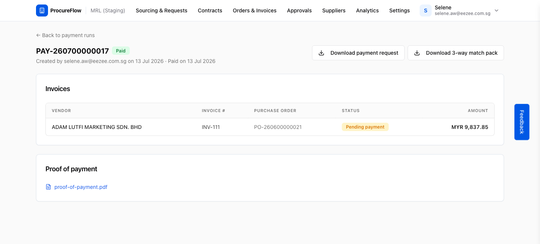
Task: Click the download icon in Download 3-way match pack
Action: (x=417, y=53)
